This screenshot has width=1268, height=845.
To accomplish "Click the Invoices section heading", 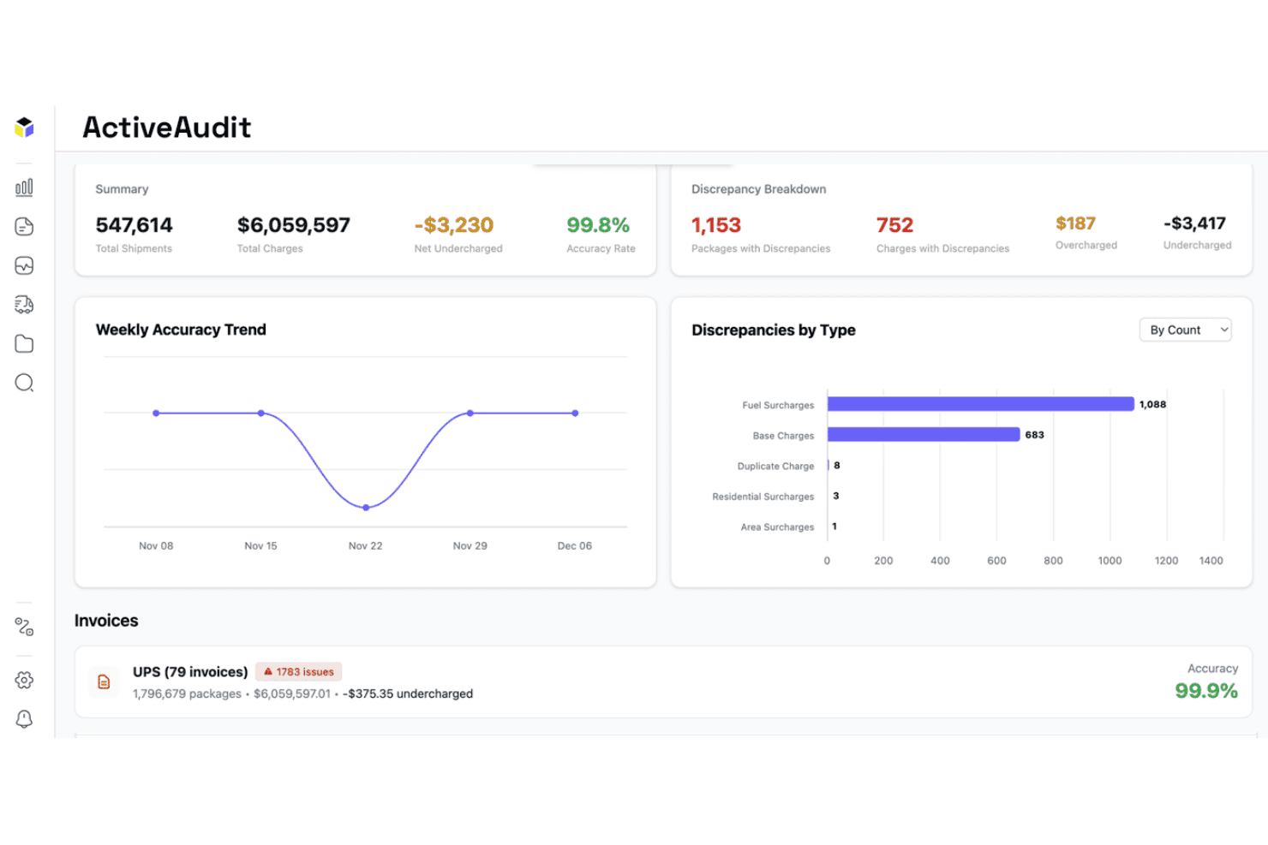I will [x=106, y=621].
